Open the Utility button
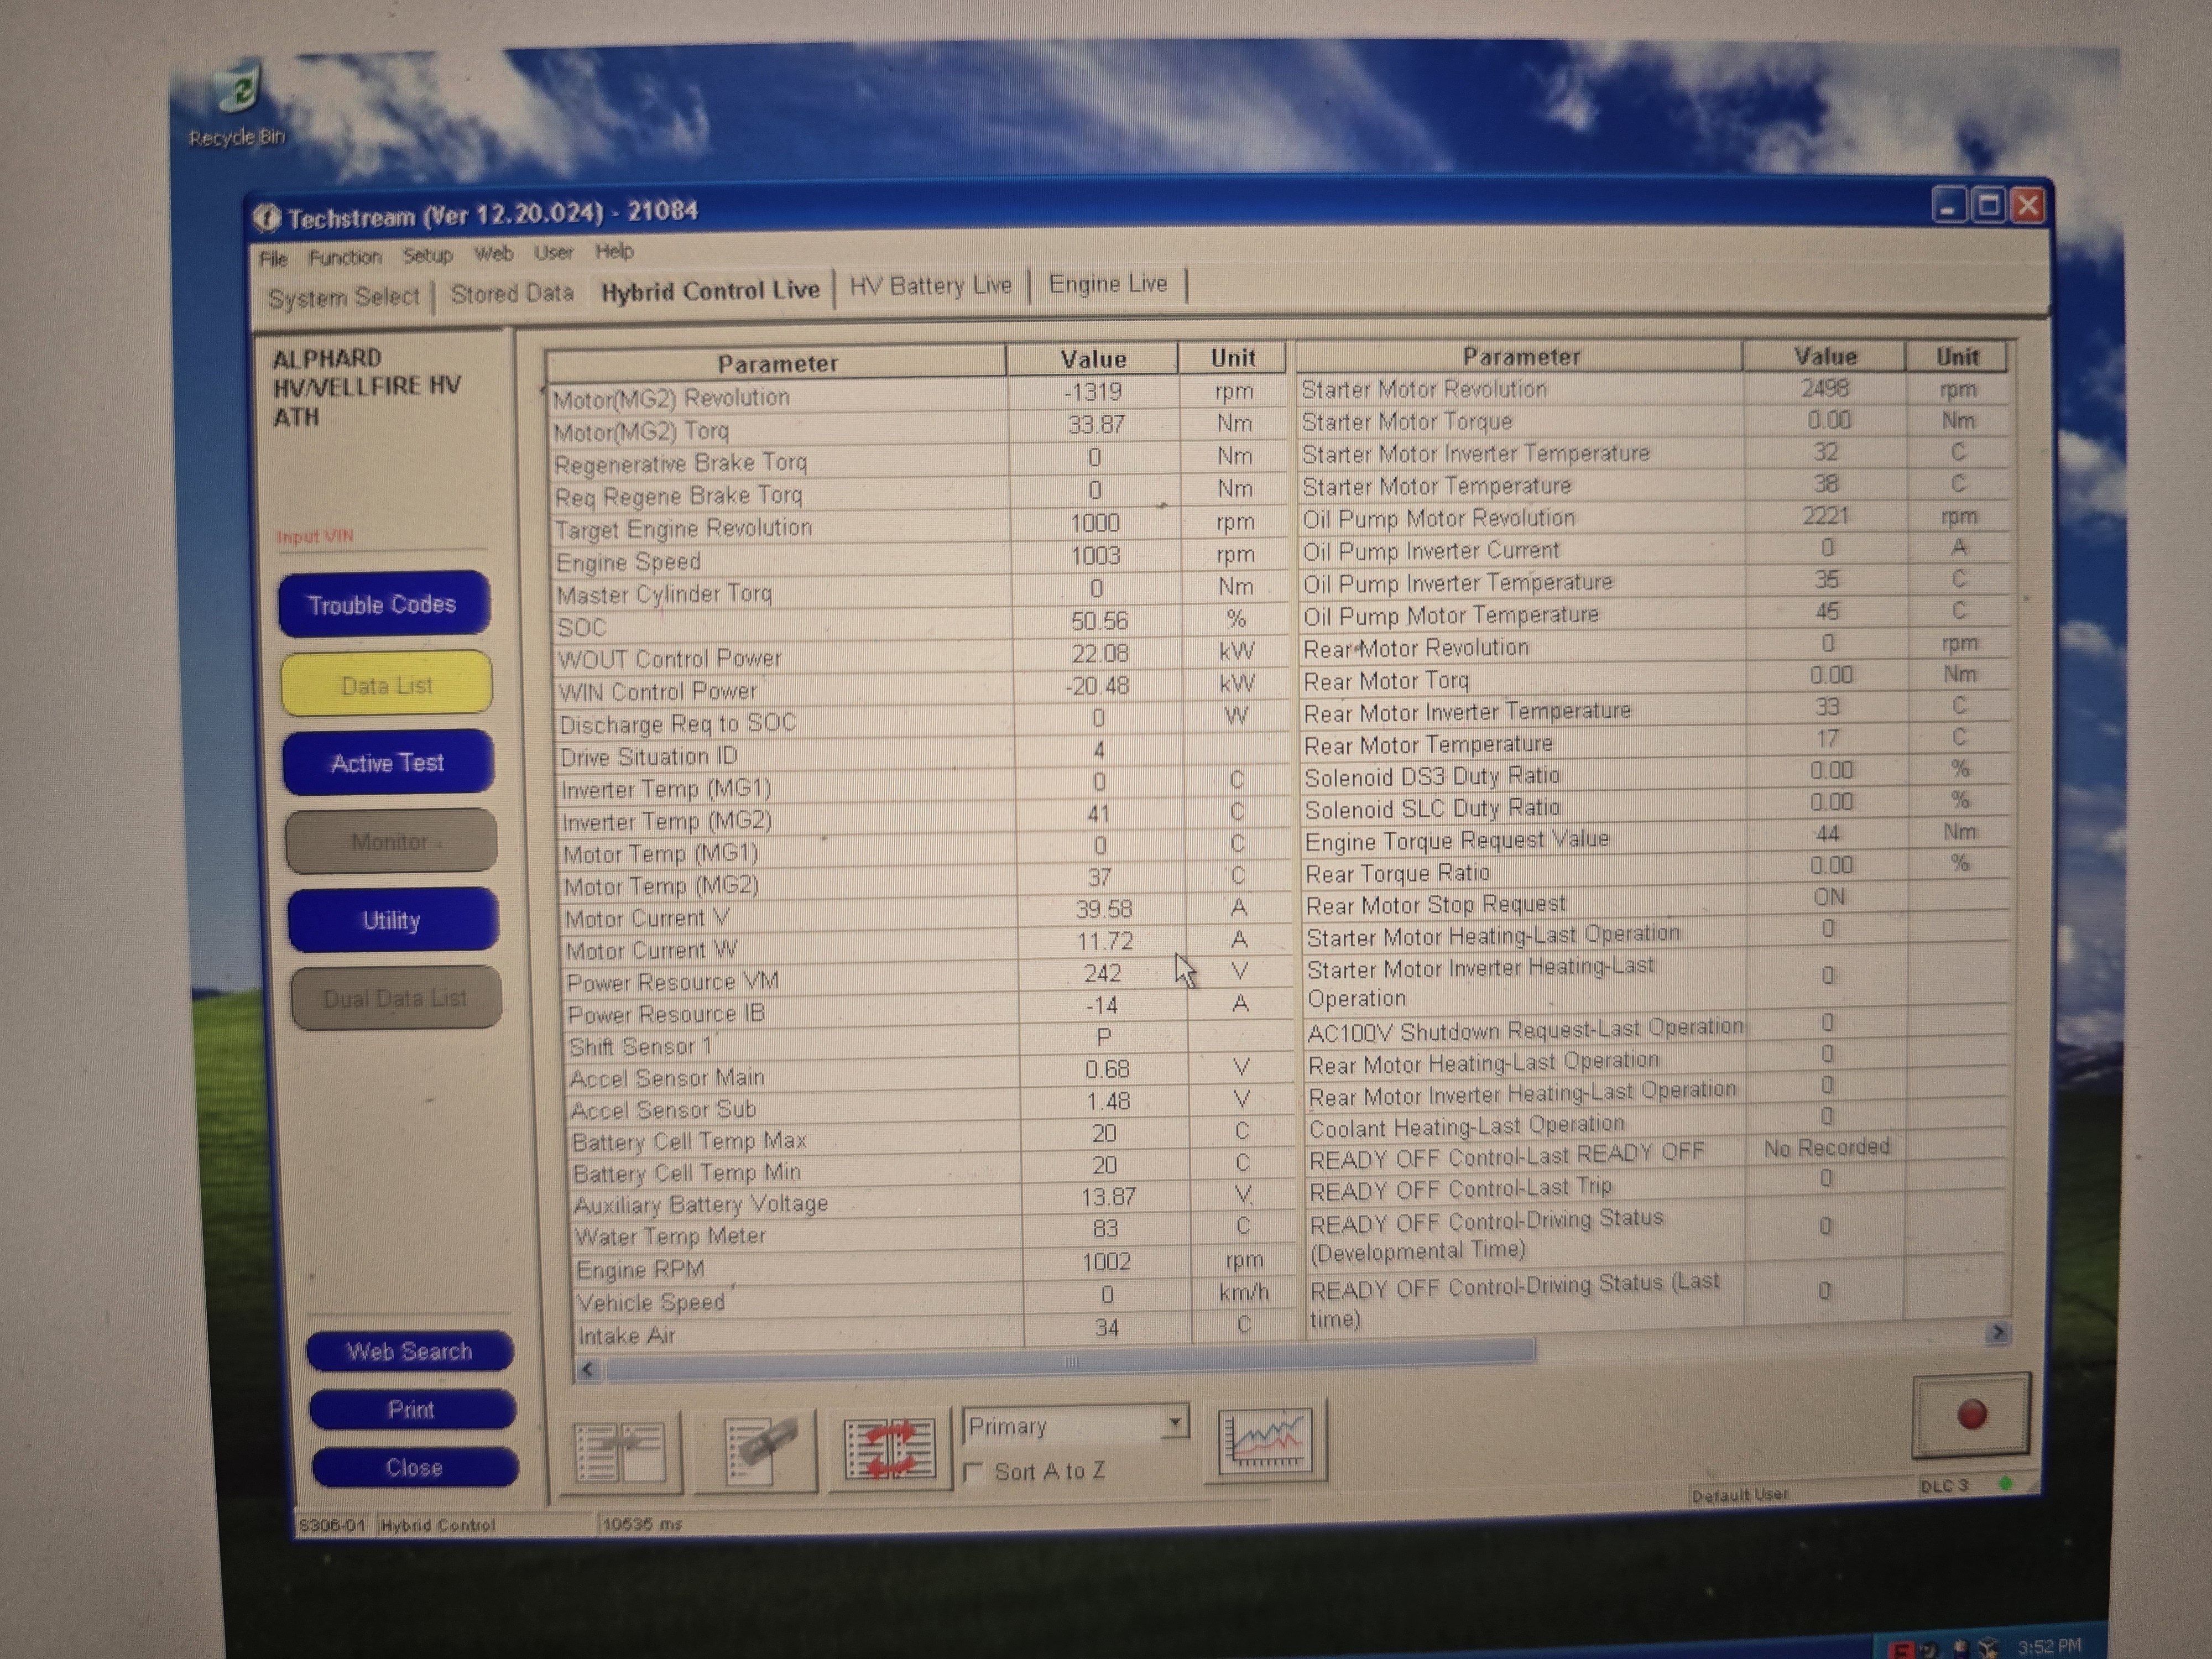The height and width of the screenshot is (1659, 2212). [x=392, y=919]
